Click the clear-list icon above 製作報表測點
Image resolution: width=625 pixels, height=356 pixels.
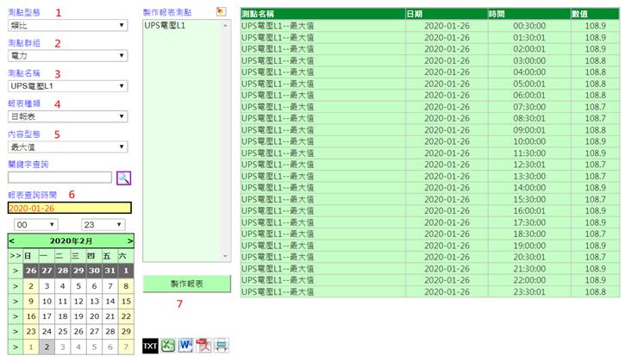222,11
